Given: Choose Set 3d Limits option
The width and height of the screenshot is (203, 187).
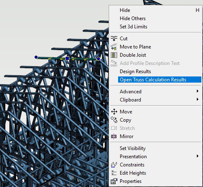Looking at the screenshot, I should tap(133, 27).
